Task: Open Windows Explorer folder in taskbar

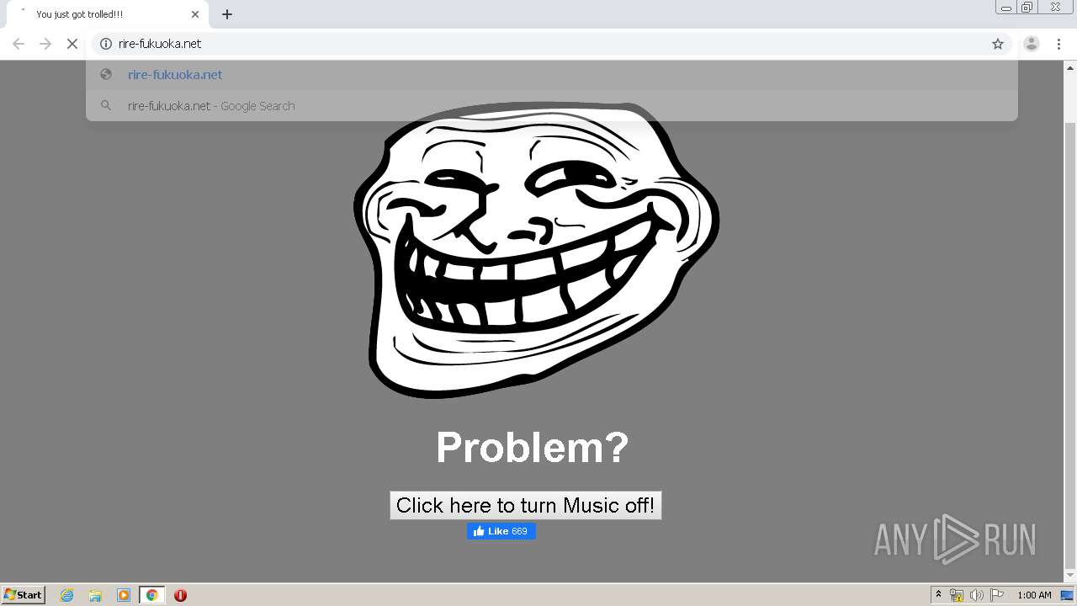Action: coord(95,595)
